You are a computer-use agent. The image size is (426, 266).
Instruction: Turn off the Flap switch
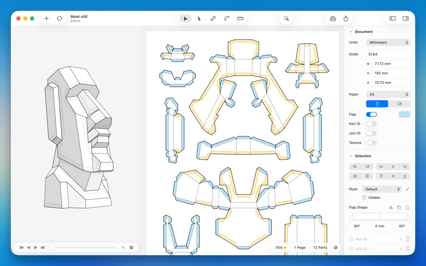pos(371,115)
